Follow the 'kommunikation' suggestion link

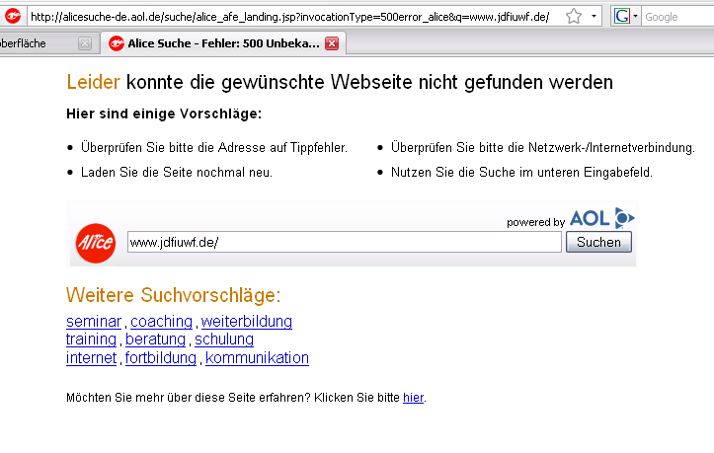click(x=257, y=358)
